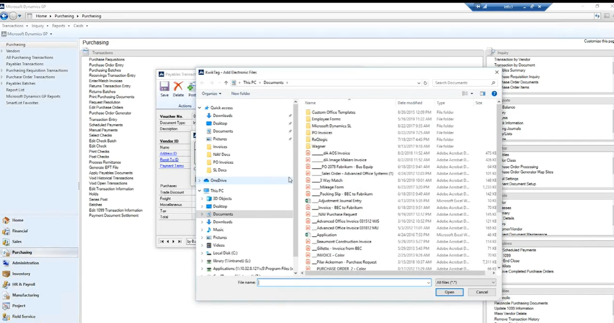
Task: Click Select Checks in Transactions list
Action: coord(100,135)
